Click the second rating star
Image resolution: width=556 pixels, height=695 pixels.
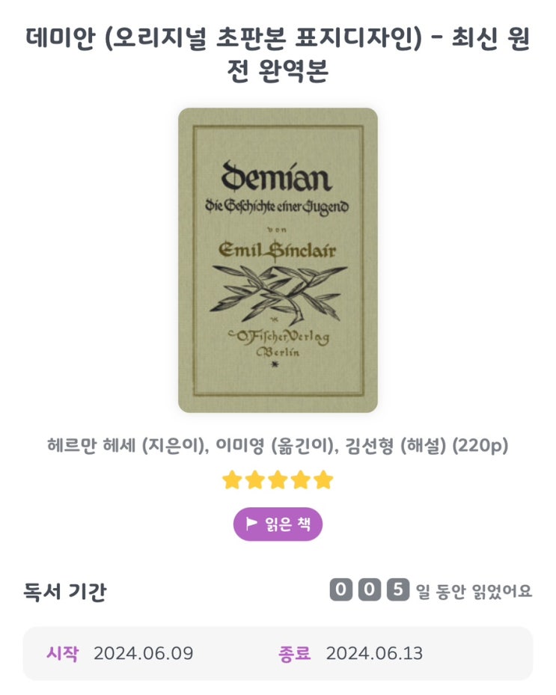[x=255, y=480]
